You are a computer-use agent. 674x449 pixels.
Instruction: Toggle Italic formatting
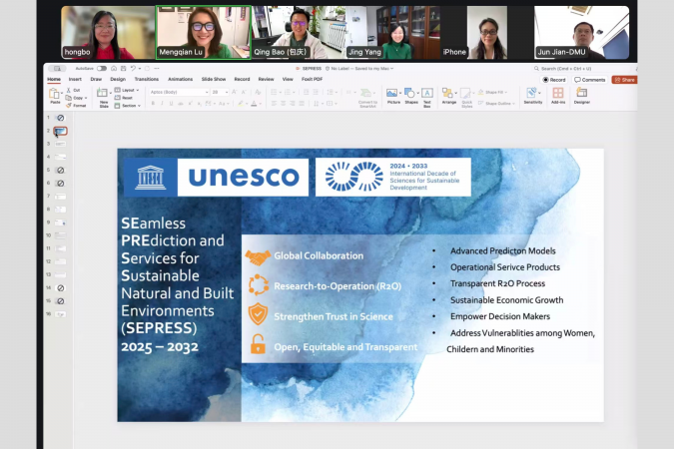point(162,104)
